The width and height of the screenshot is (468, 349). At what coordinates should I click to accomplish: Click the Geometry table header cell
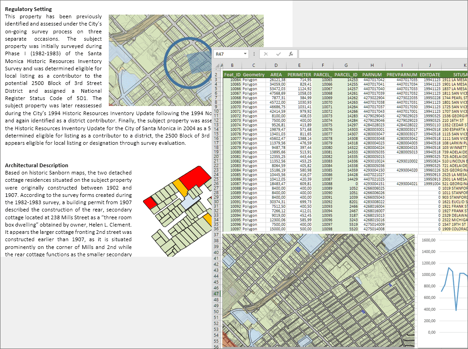[253, 74]
